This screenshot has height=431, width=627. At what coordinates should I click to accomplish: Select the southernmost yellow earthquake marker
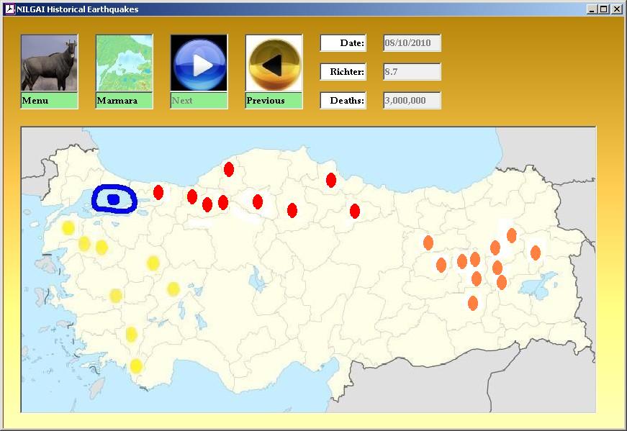[136, 366]
